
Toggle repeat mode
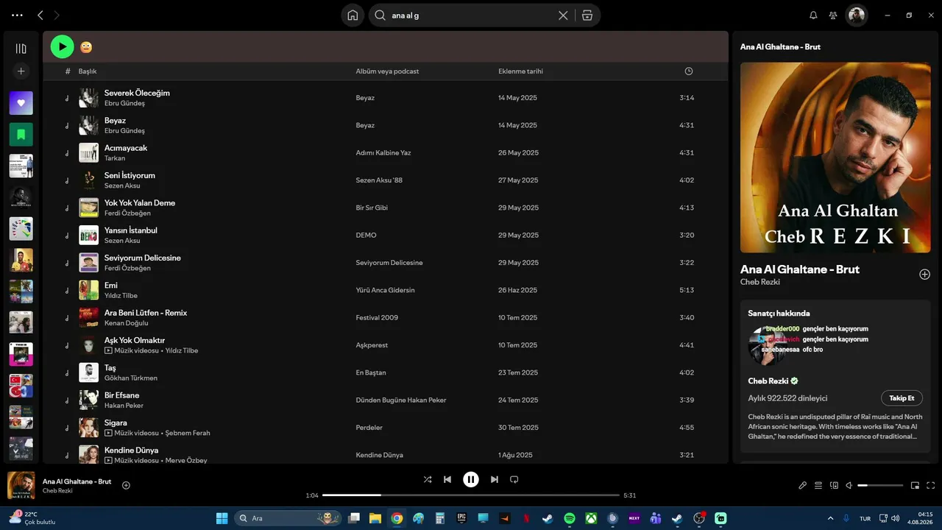514,479
